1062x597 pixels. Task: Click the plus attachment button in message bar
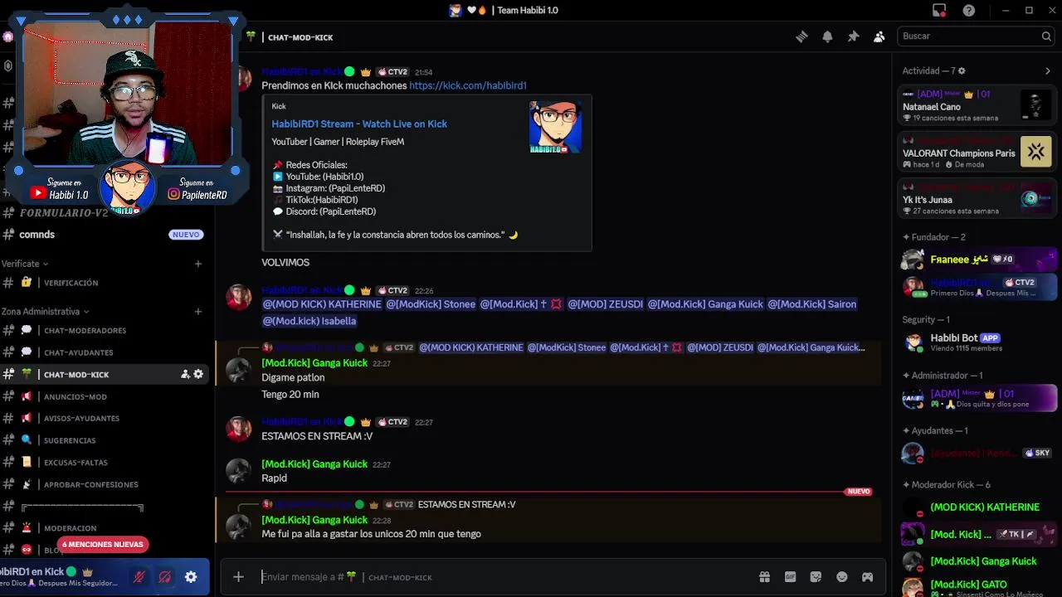[238, 577]
